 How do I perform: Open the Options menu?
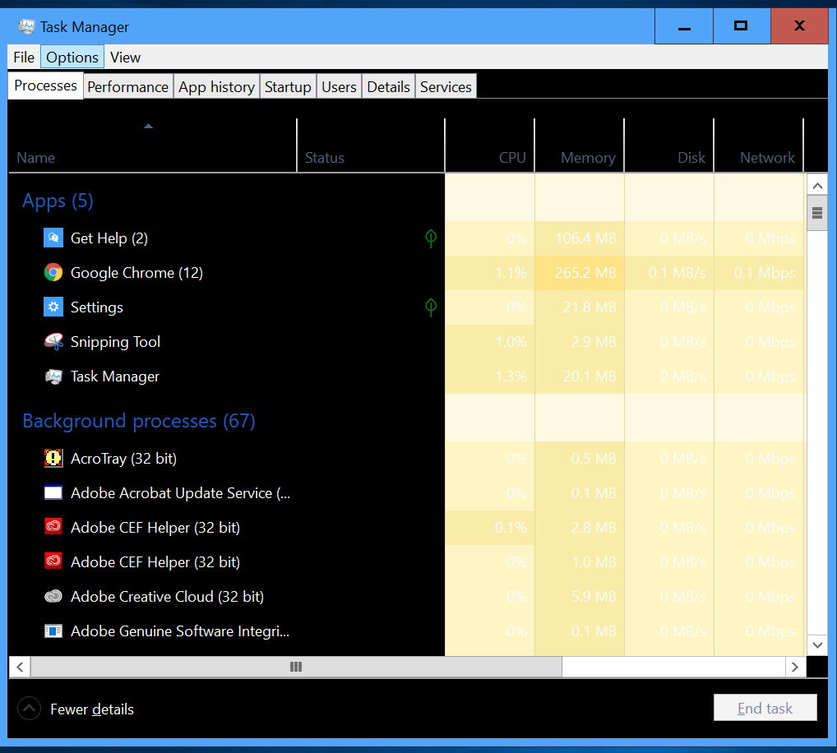72,57
